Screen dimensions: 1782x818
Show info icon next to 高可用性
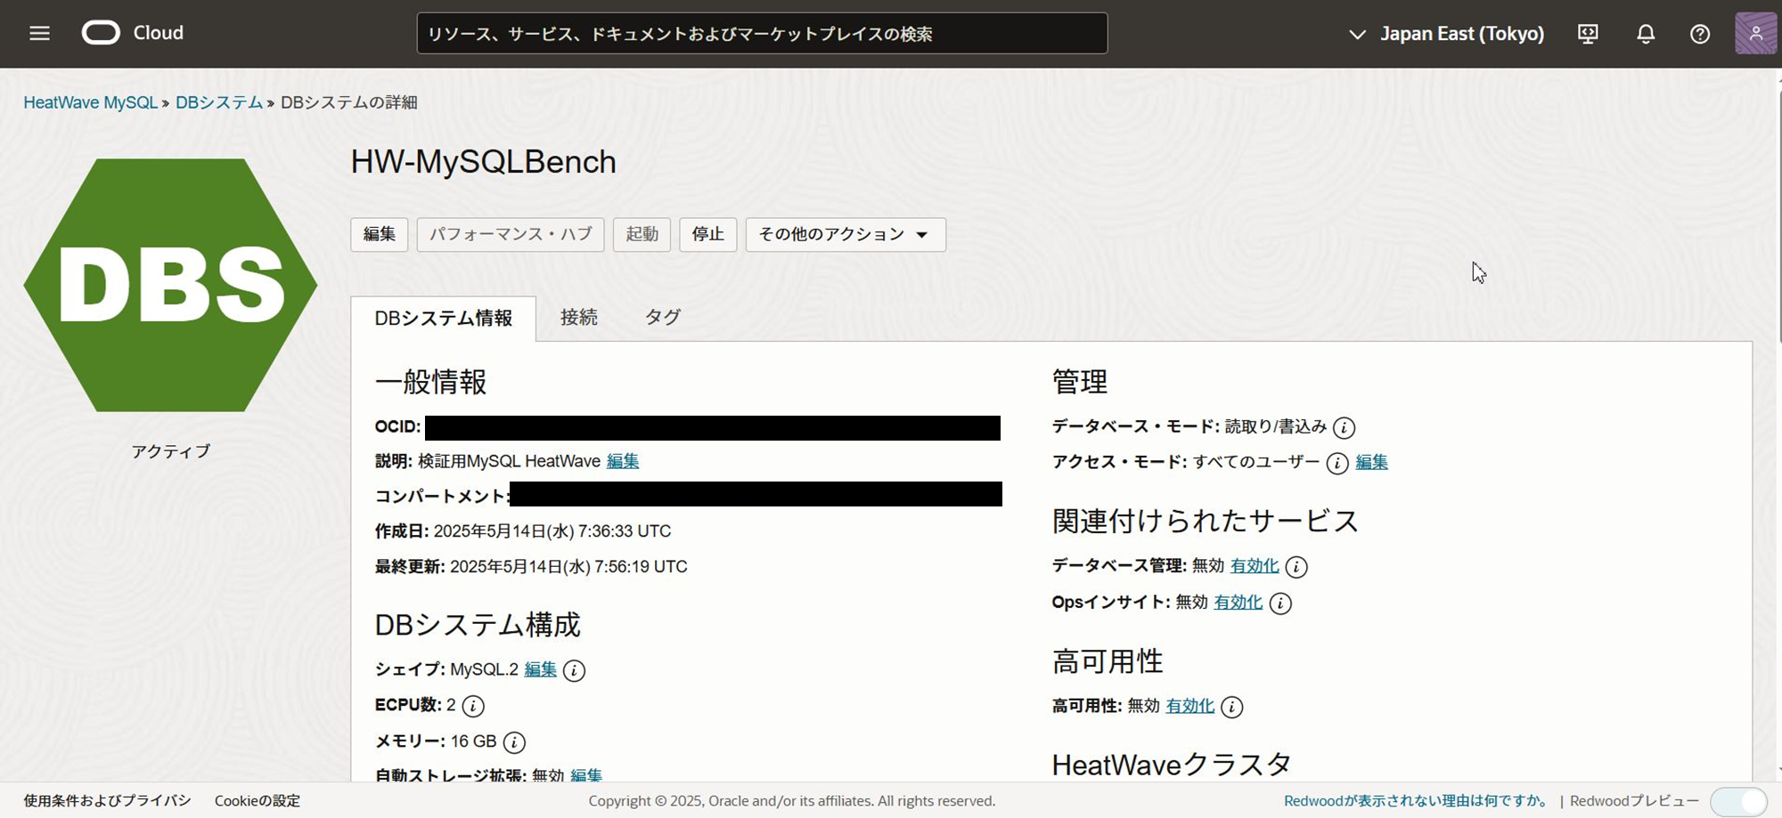1232,707
